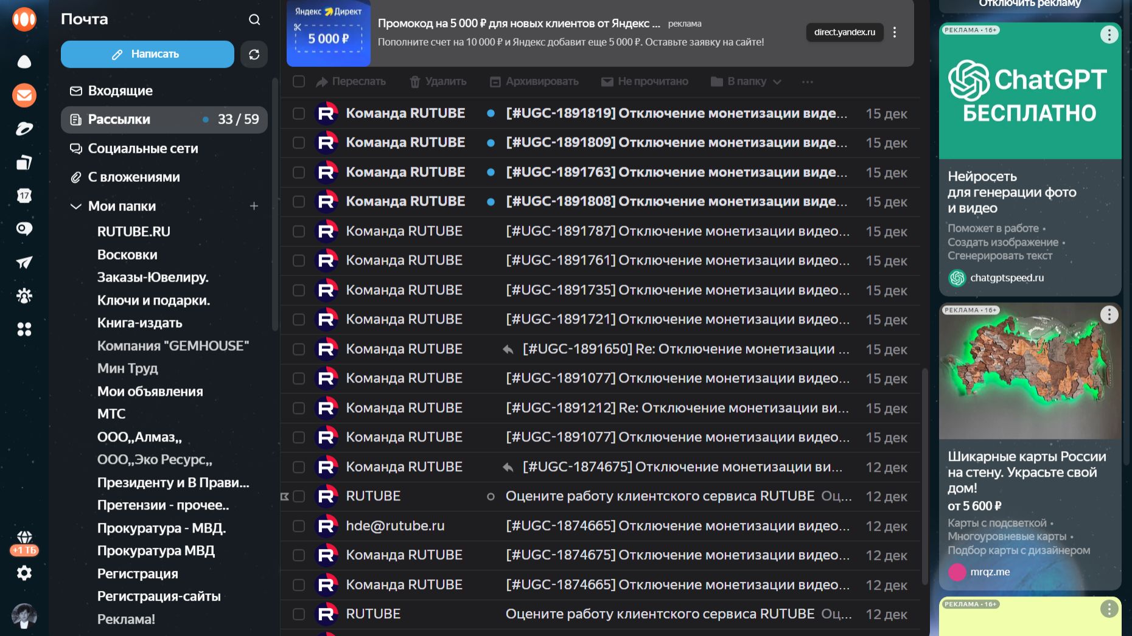Check the box for UGC-1891721 message
Viewport: 1132px width, 636px height.
299,319
